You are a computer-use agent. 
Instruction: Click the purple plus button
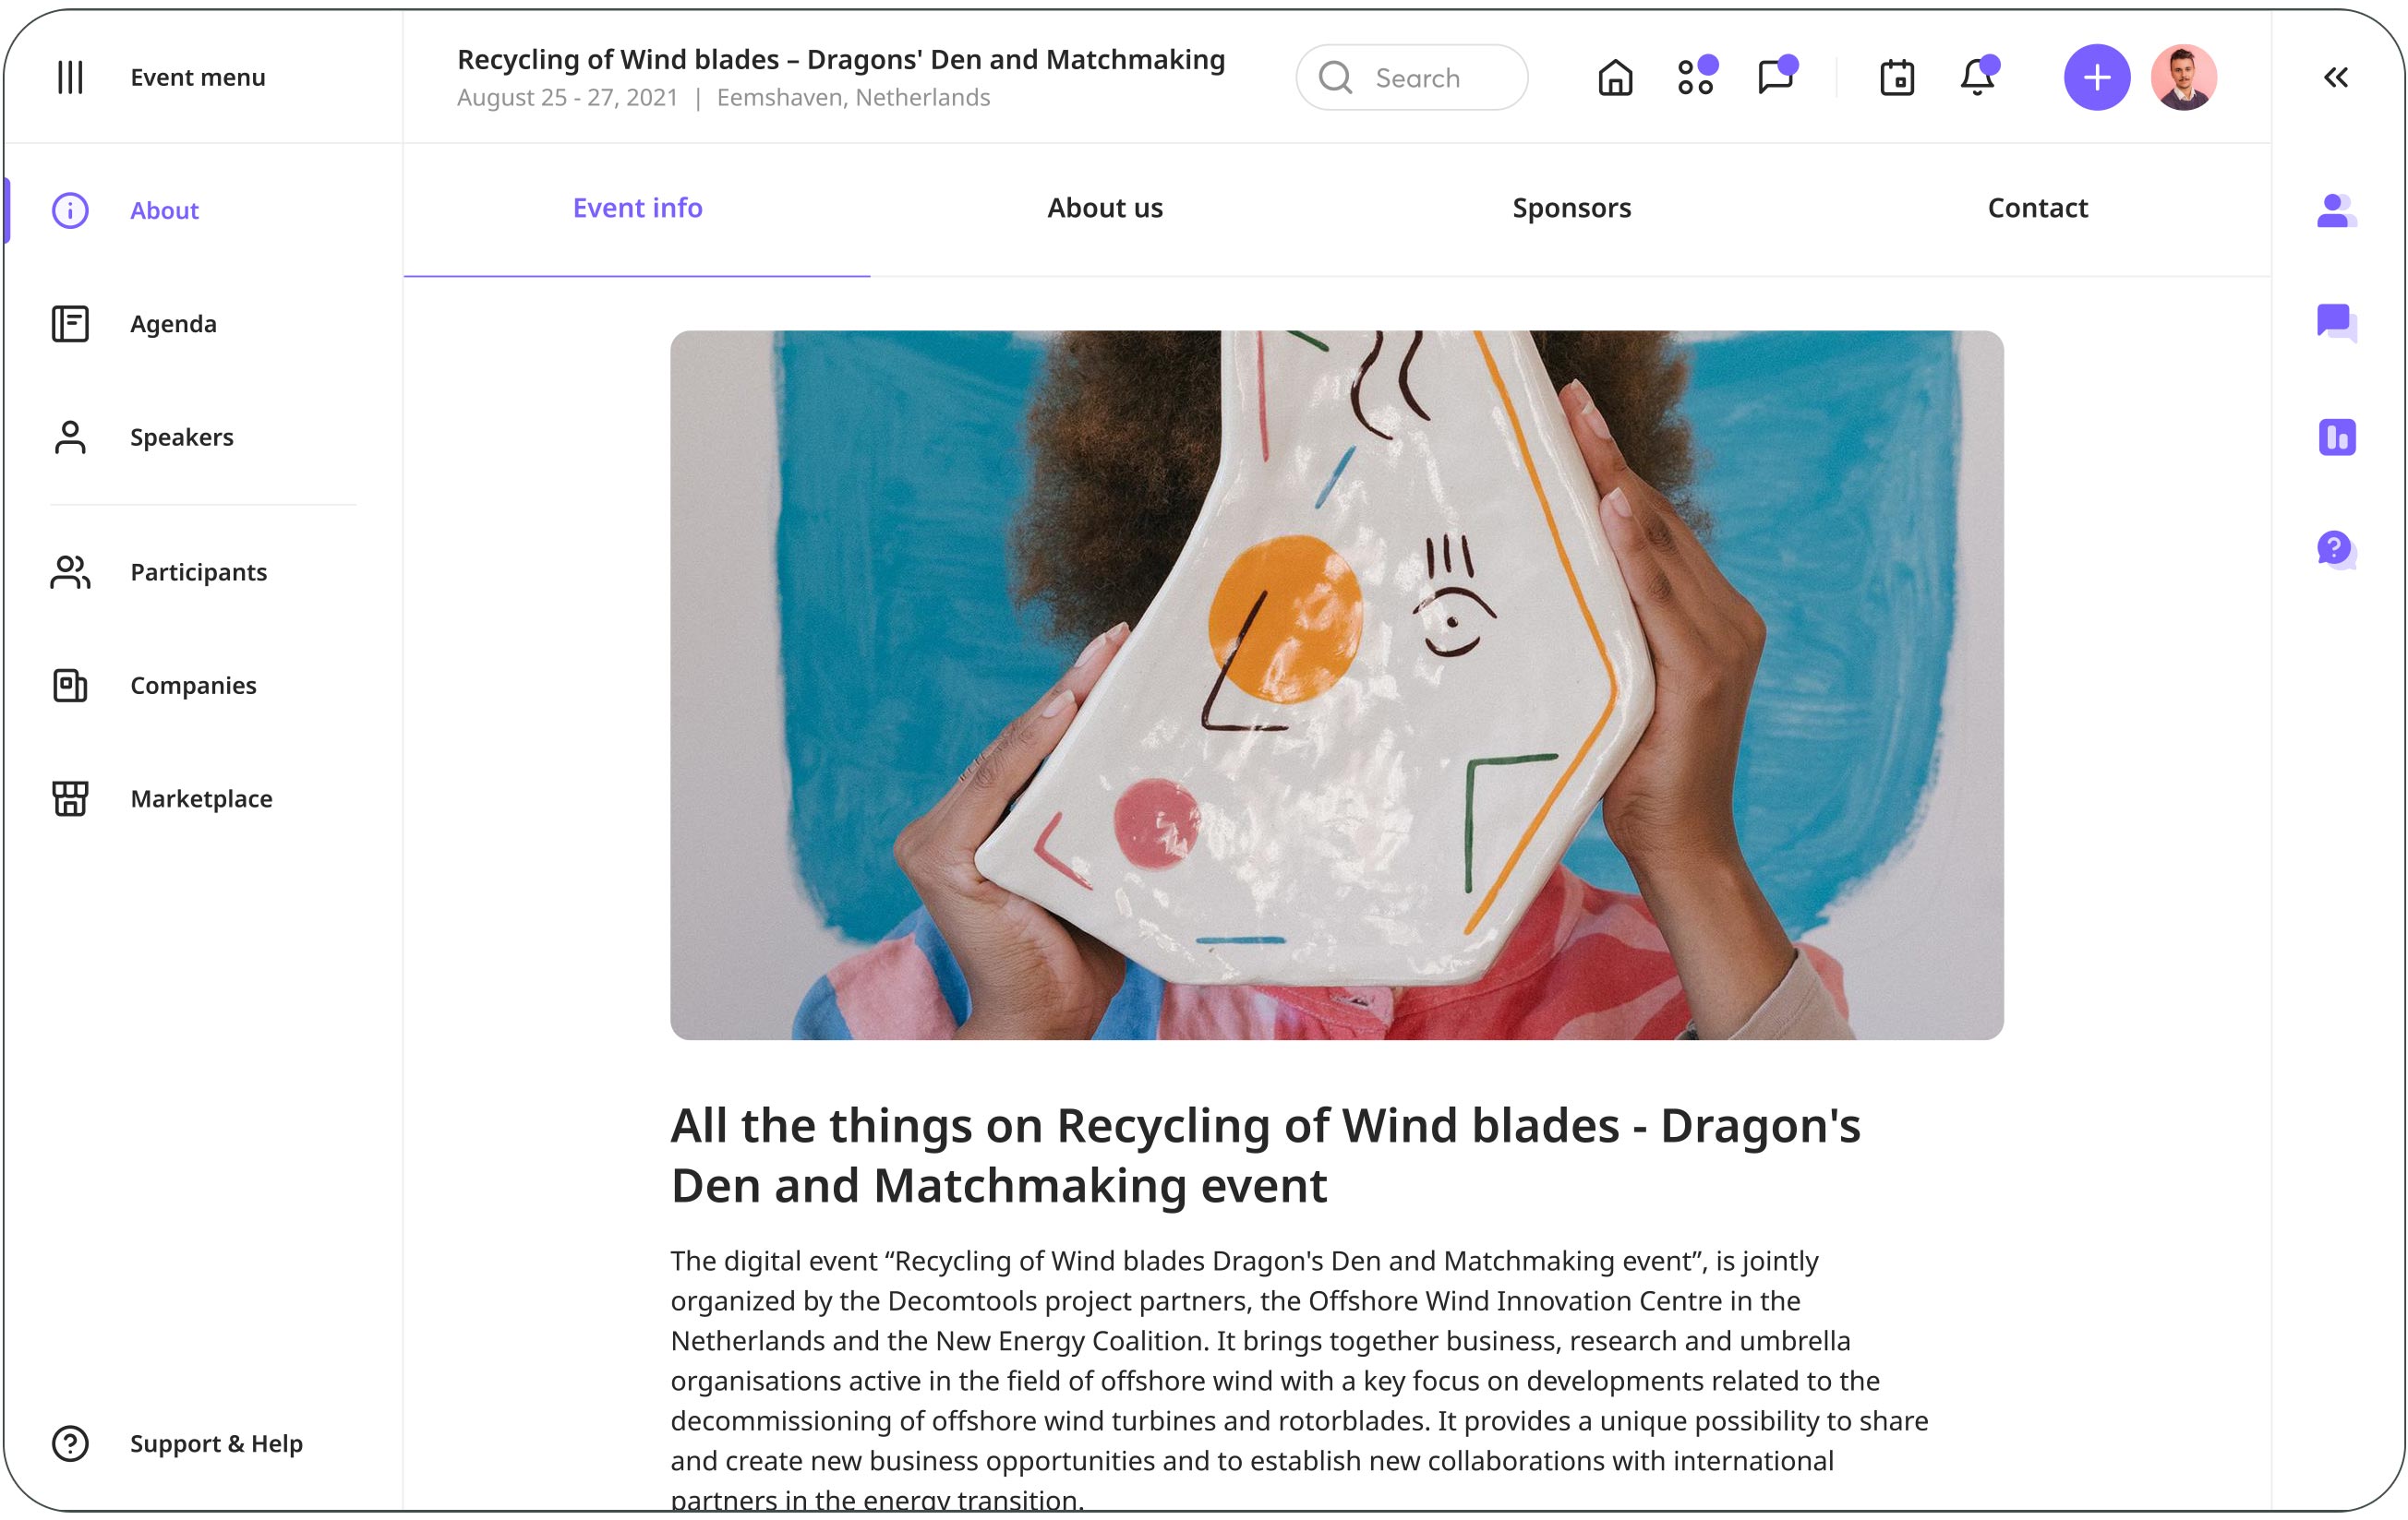point(2097,77)
